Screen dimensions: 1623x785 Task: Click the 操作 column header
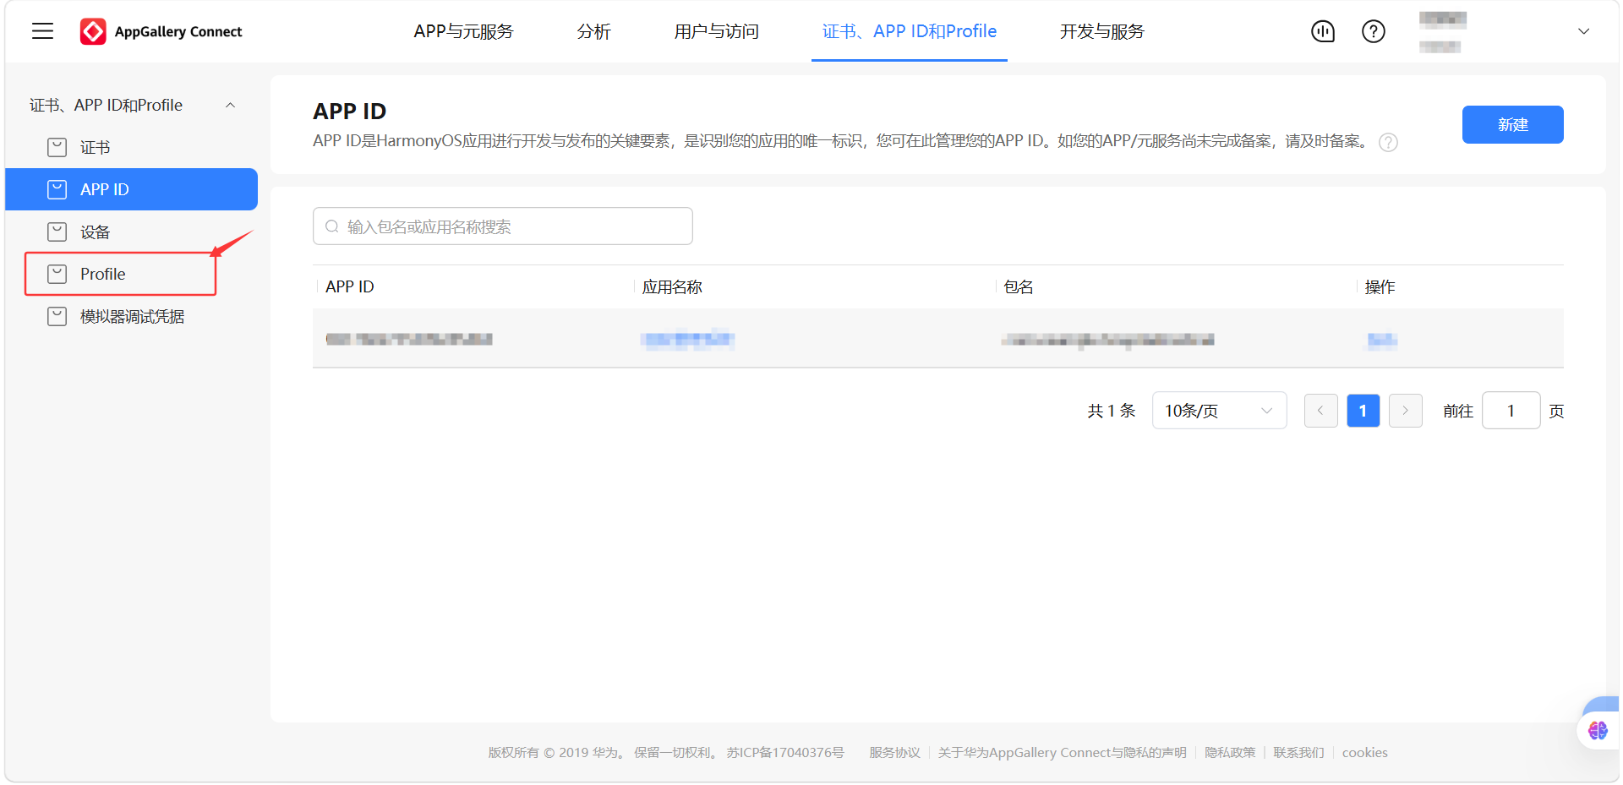(x=1380, y=286)
